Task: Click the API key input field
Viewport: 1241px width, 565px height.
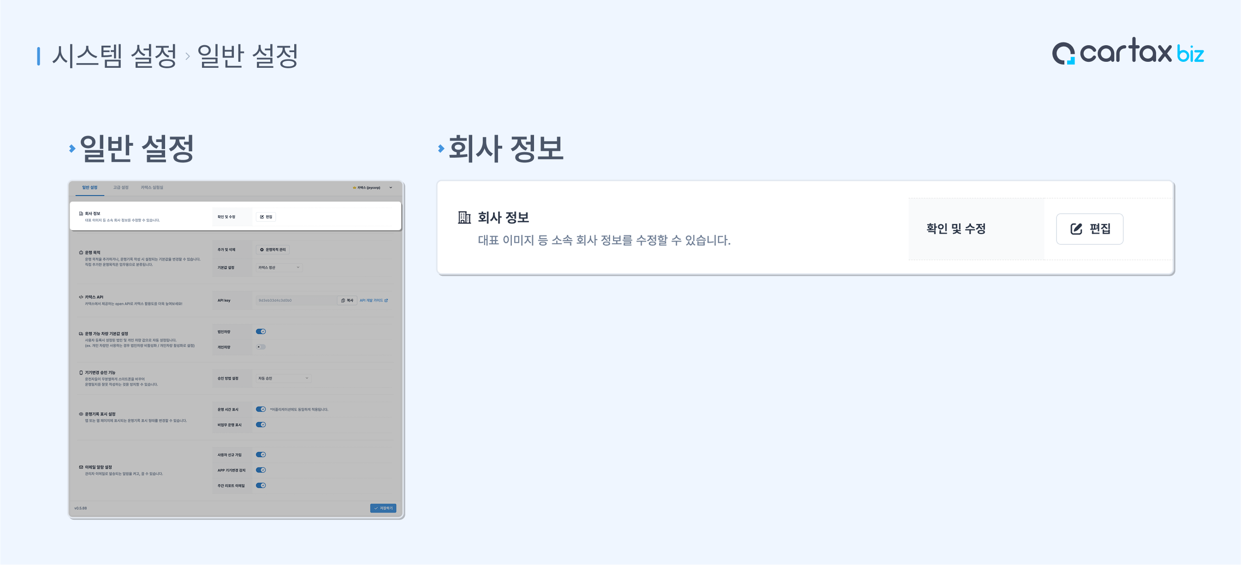Action: click(296, 301)
